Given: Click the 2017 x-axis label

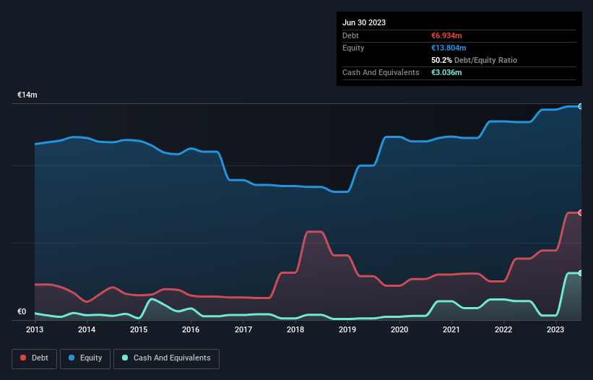Looking at the screenshot, I should tap(243, 329).
